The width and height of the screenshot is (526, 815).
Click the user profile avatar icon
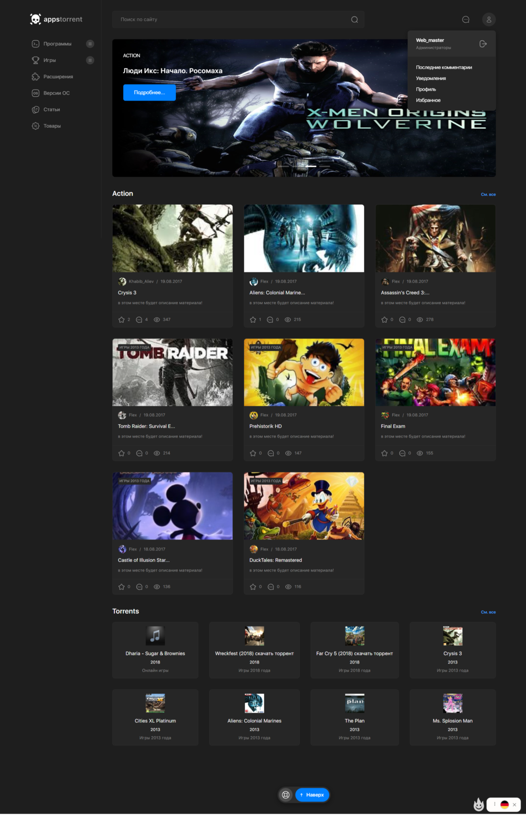click(489, 20)
